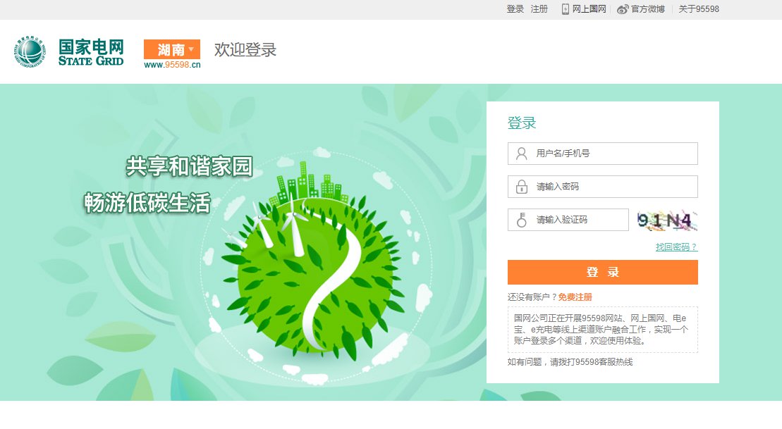Image resolution: width=782 pixels, height=429 pixels.
Task: Open 注册 in the top bar
Action: point(539,9)
